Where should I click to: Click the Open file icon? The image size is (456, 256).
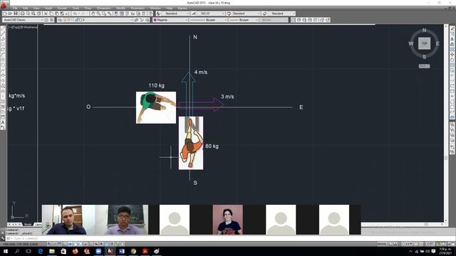coord(10,14)
